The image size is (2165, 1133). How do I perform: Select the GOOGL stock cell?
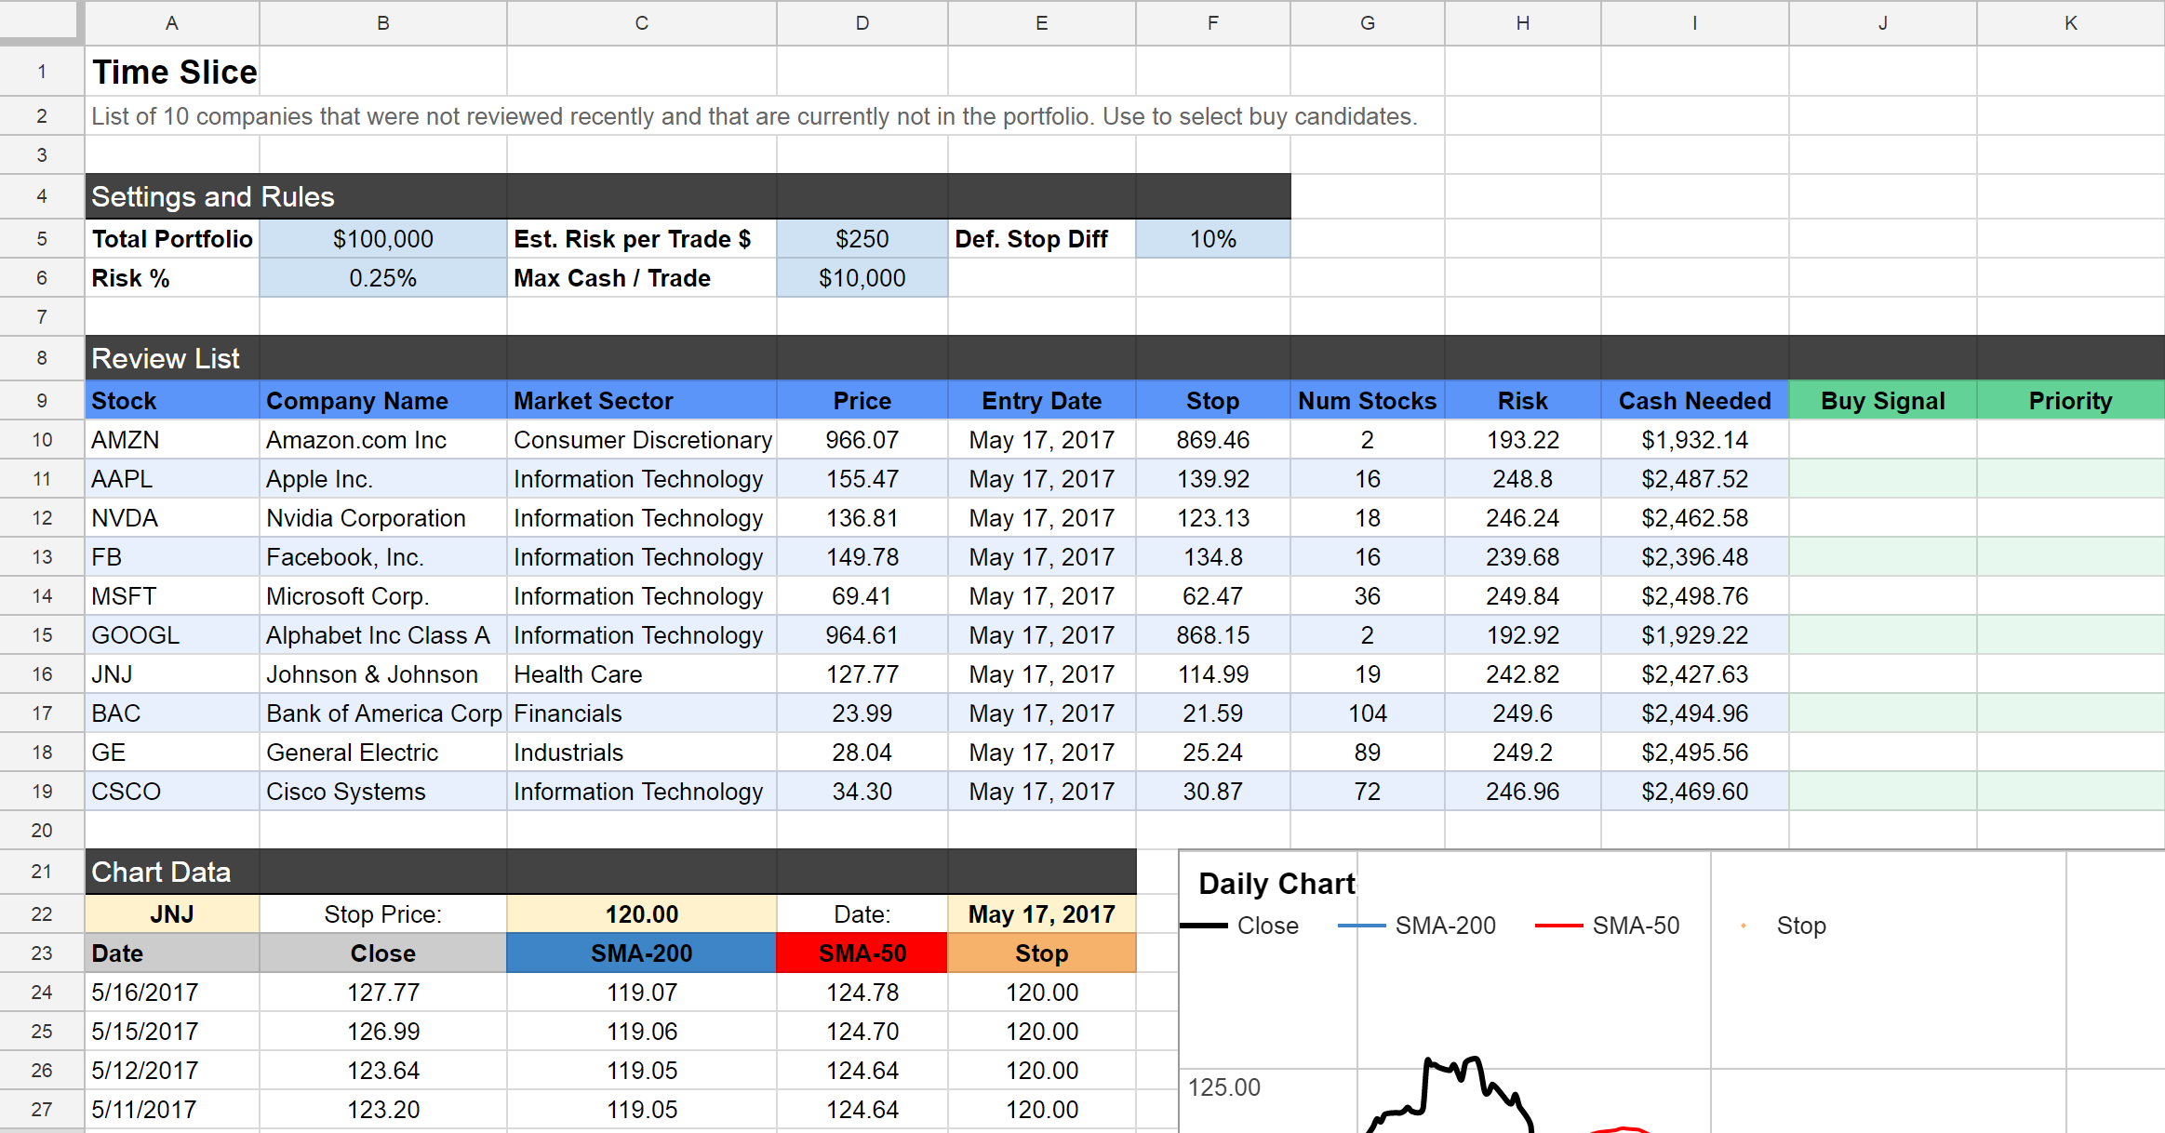[172, 635]
